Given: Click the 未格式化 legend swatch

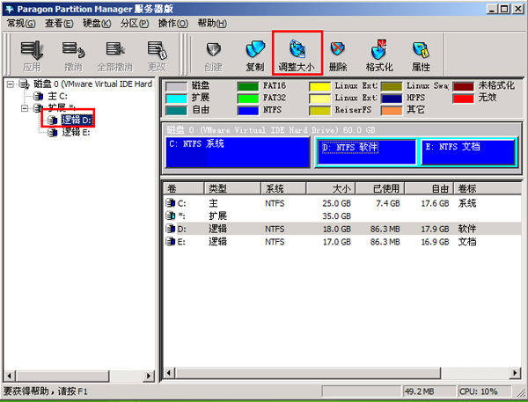Looking at the screenshot, I should click(464, 86).
